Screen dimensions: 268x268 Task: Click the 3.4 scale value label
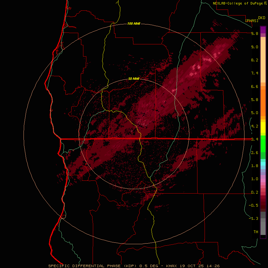point(255,139)
